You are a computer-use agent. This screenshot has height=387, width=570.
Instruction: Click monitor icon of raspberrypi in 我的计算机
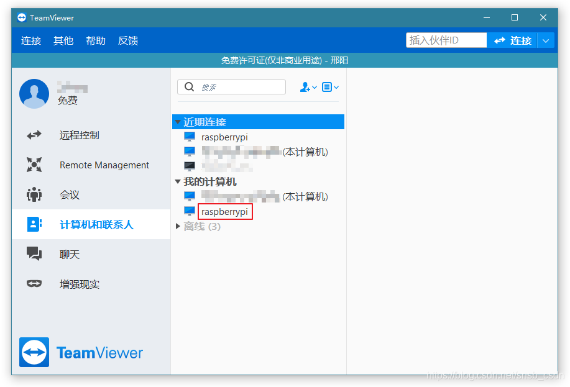click(x=190, y=211)
